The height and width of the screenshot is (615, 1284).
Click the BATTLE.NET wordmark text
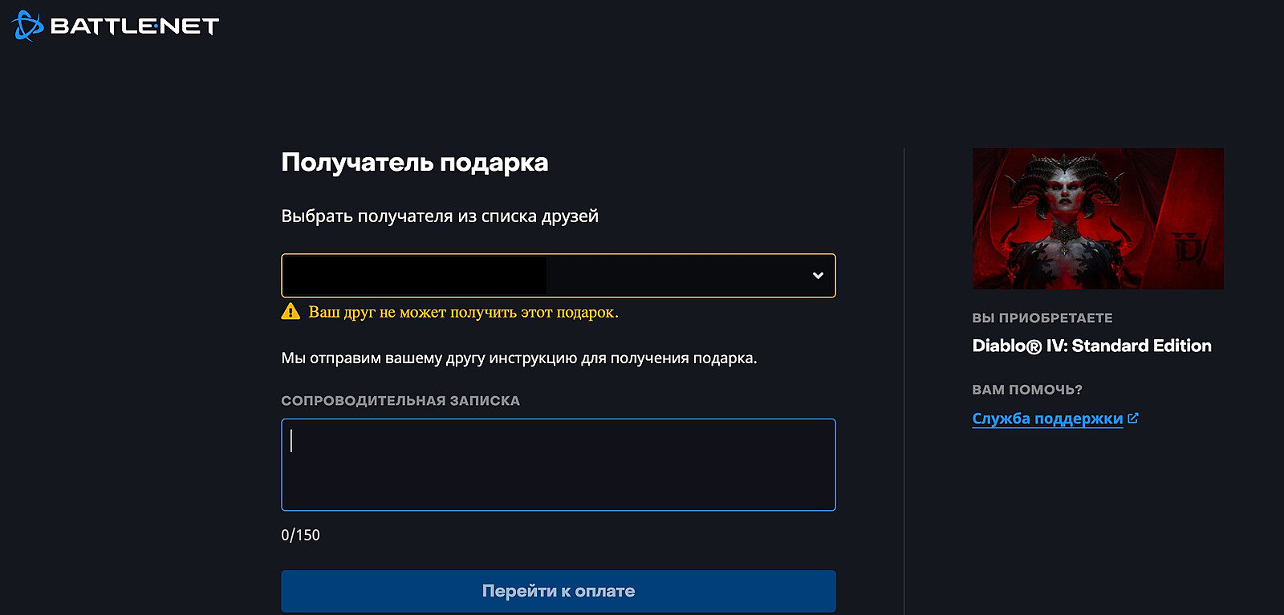pos(134,26)
